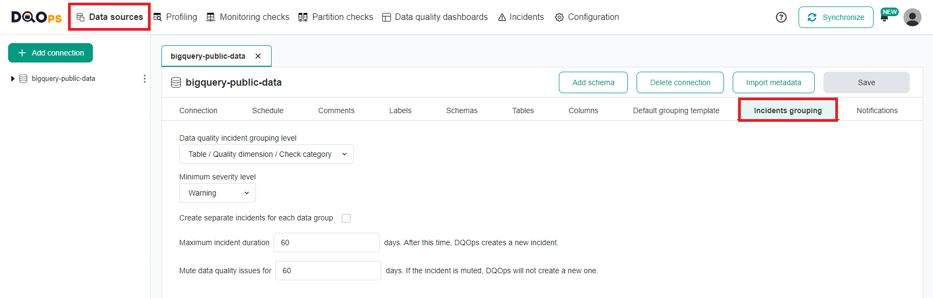Click the Maximum incident duration field
933x298 pixels.
[327, 242]
